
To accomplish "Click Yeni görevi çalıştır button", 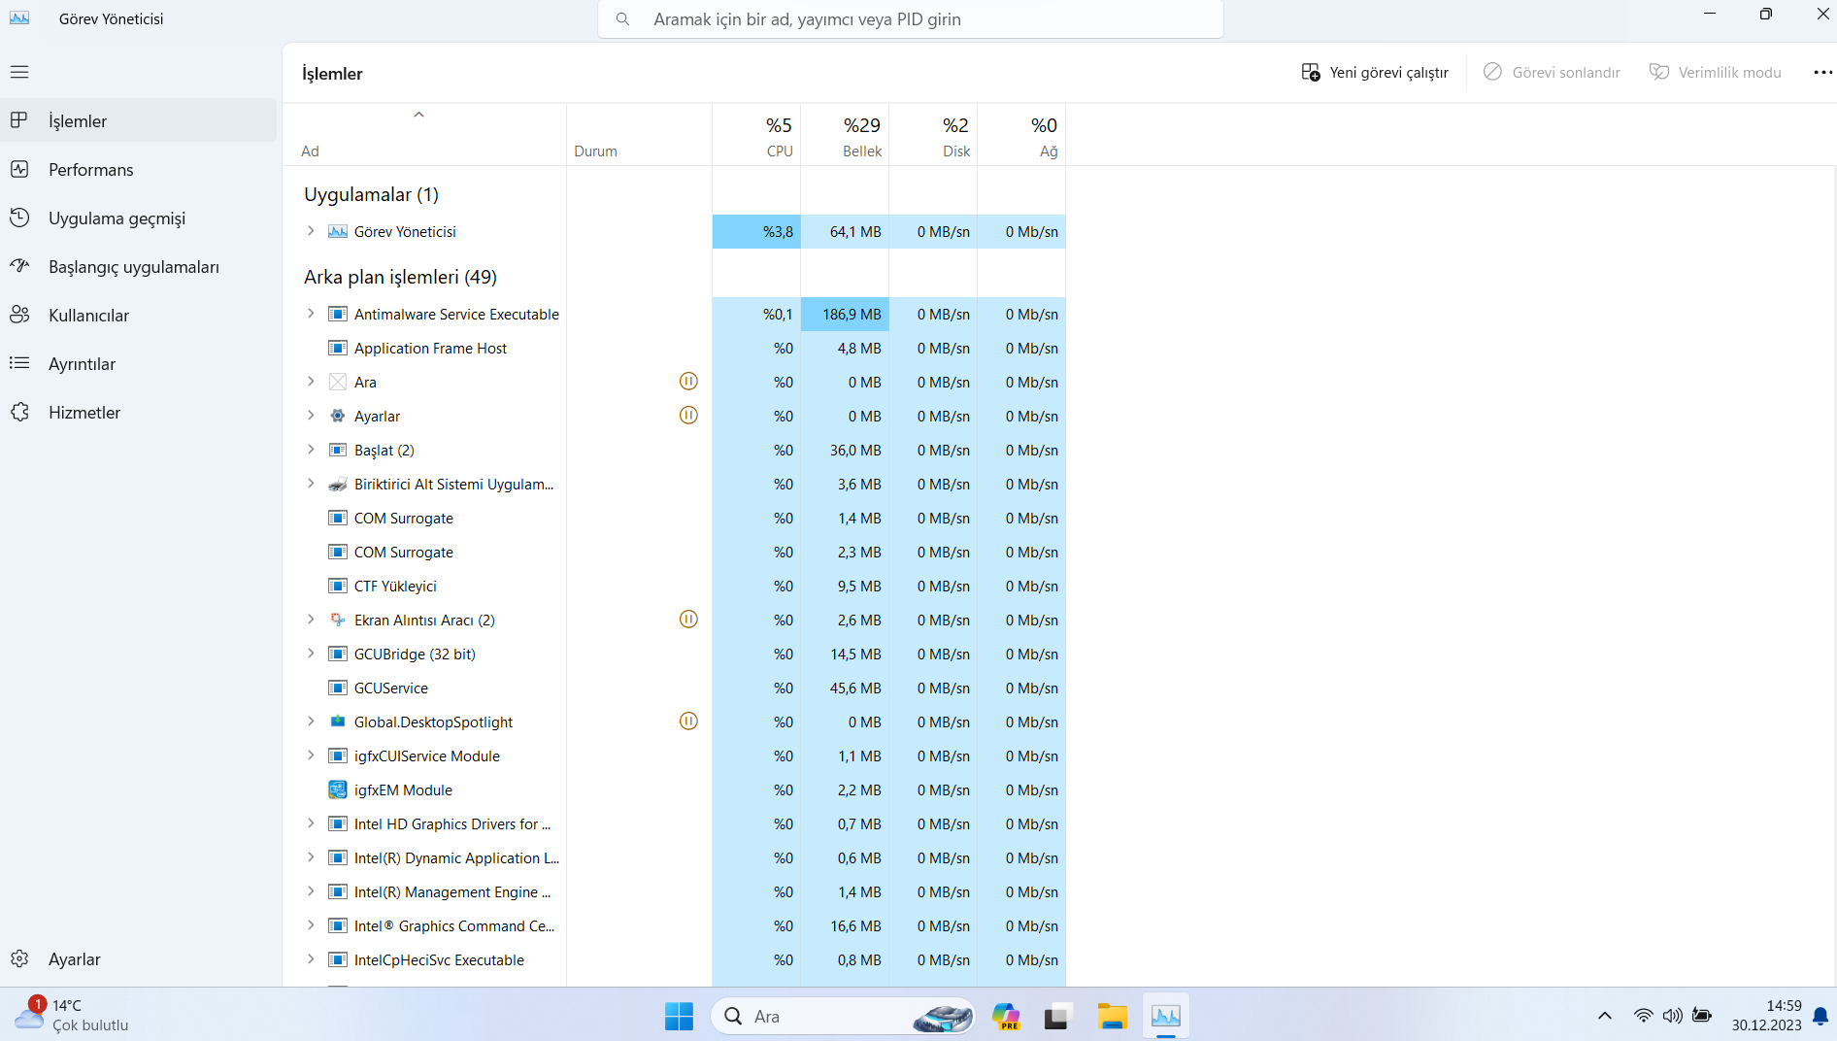I will coord(1375,72).
